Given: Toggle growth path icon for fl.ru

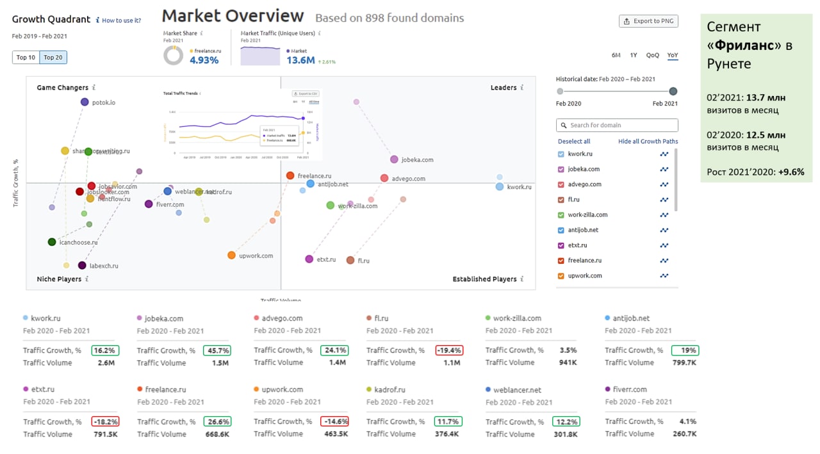Looking at the screenshot, I should point(664,200).
